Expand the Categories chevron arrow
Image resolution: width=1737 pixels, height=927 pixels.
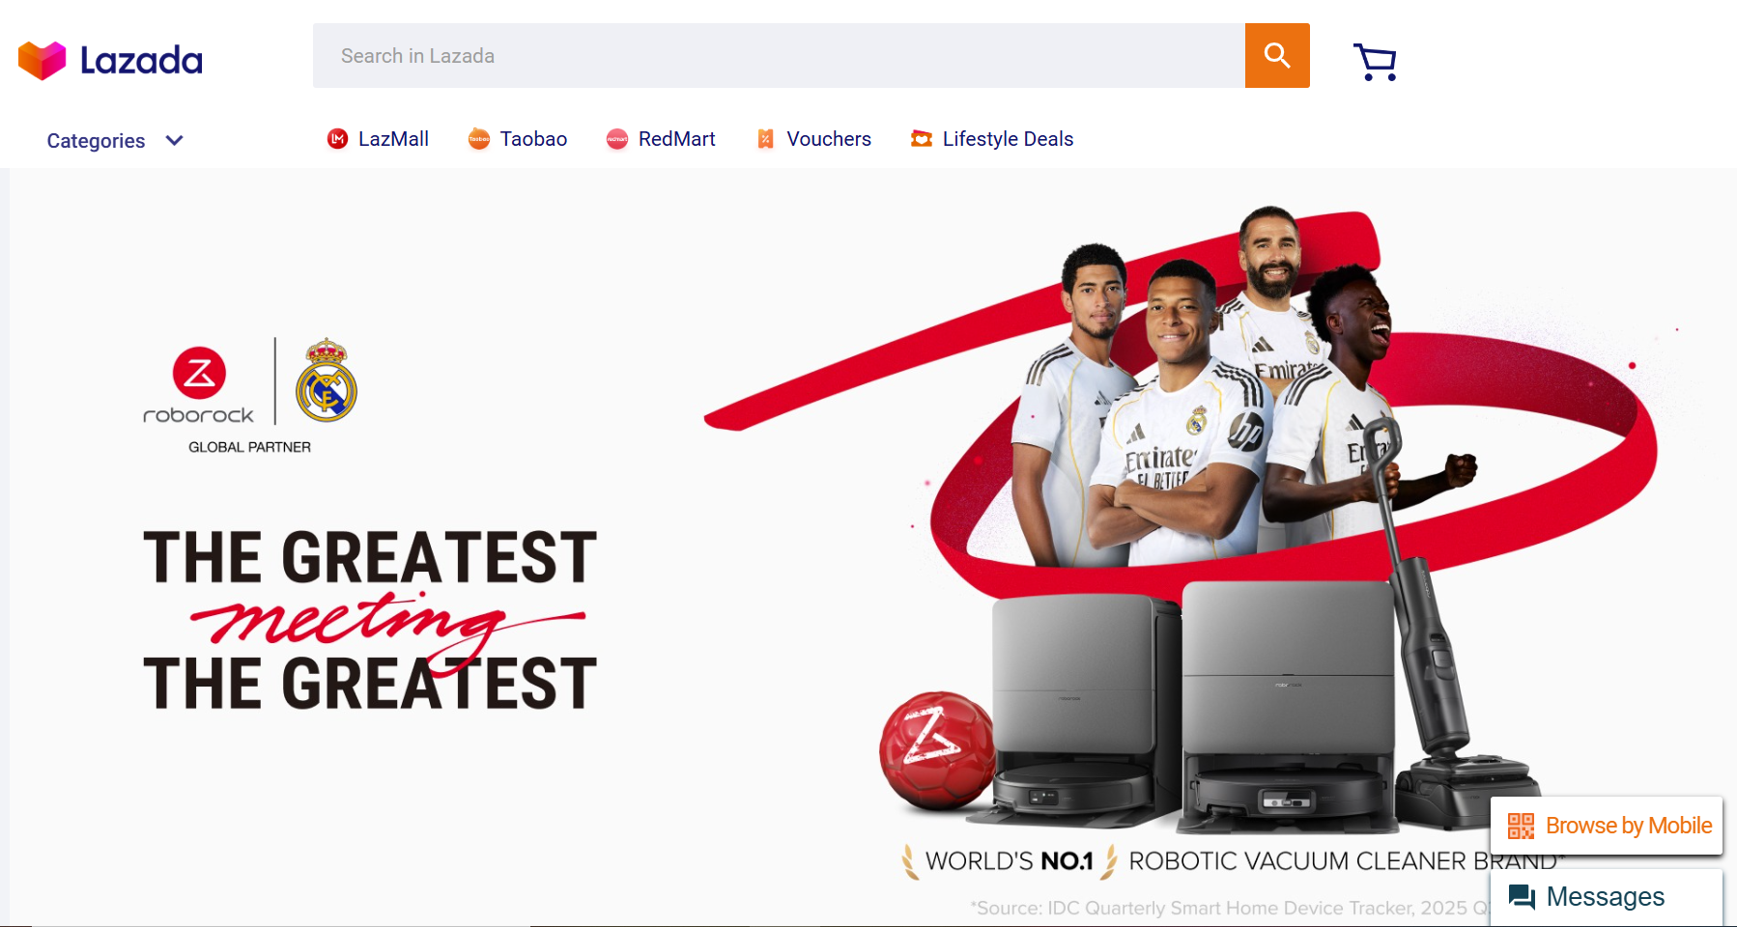(174, 140)
